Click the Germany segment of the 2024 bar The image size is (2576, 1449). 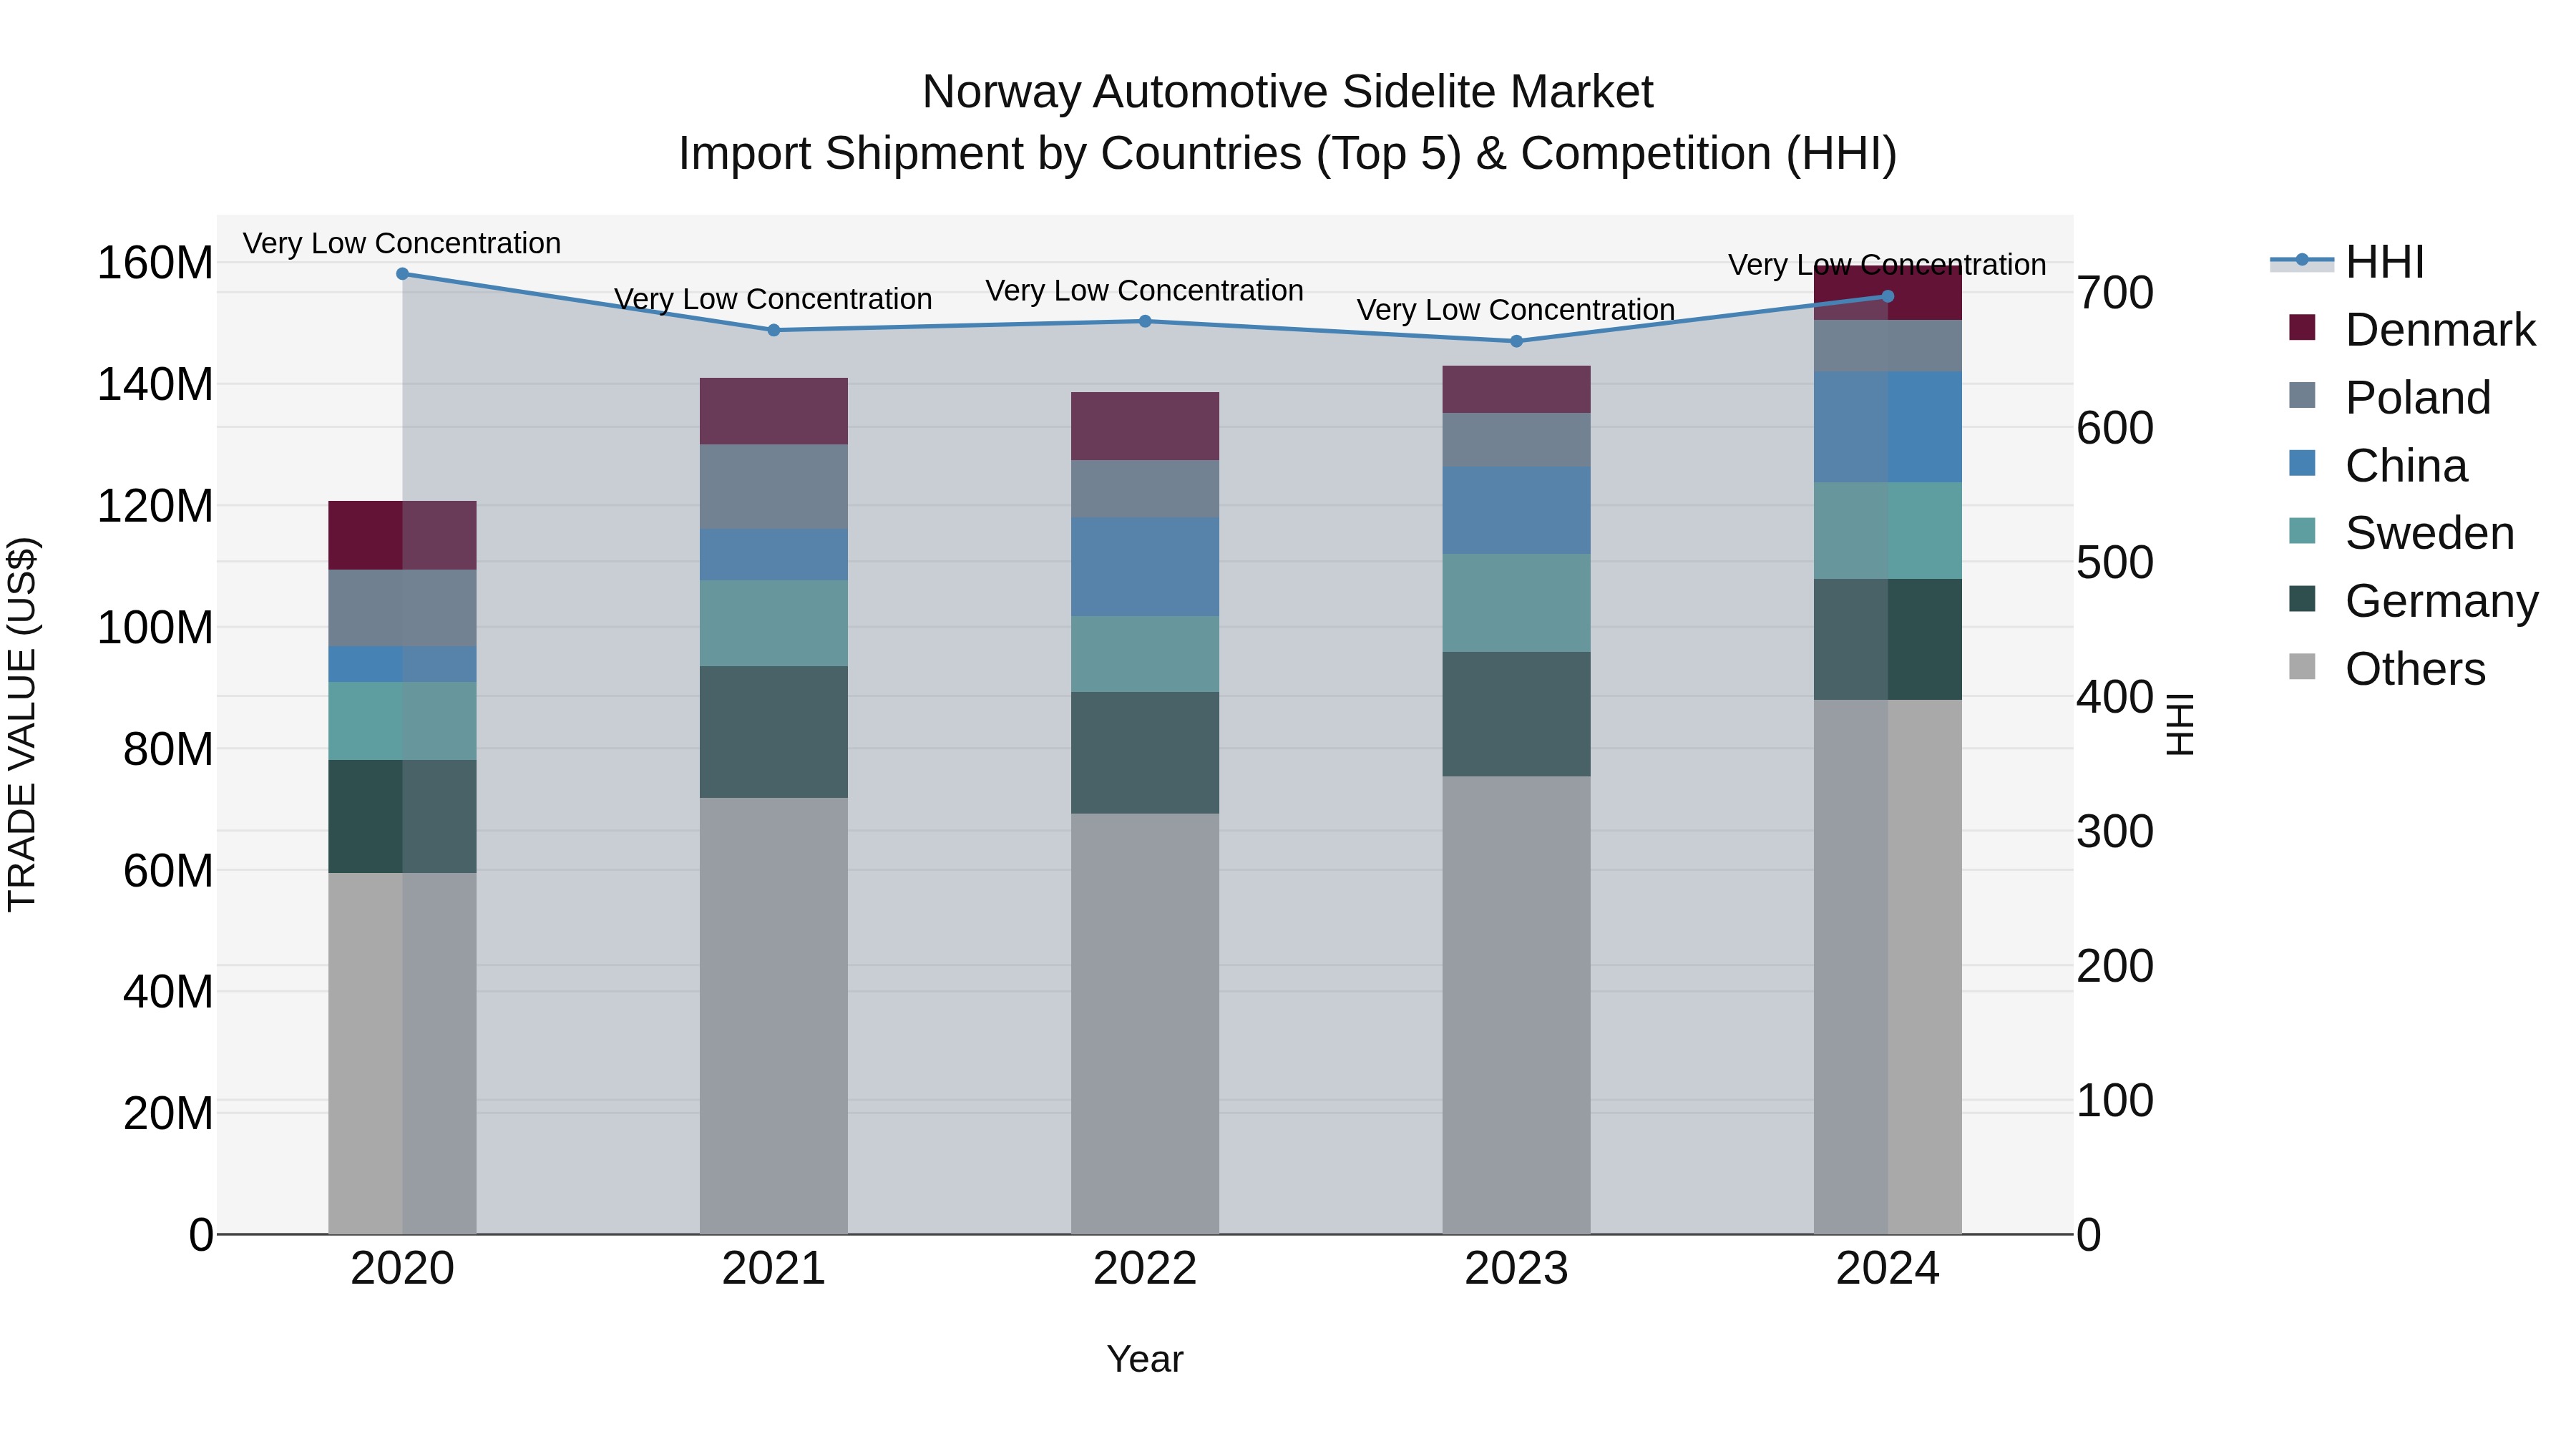pyautogui.click(x=1888, y=639)
